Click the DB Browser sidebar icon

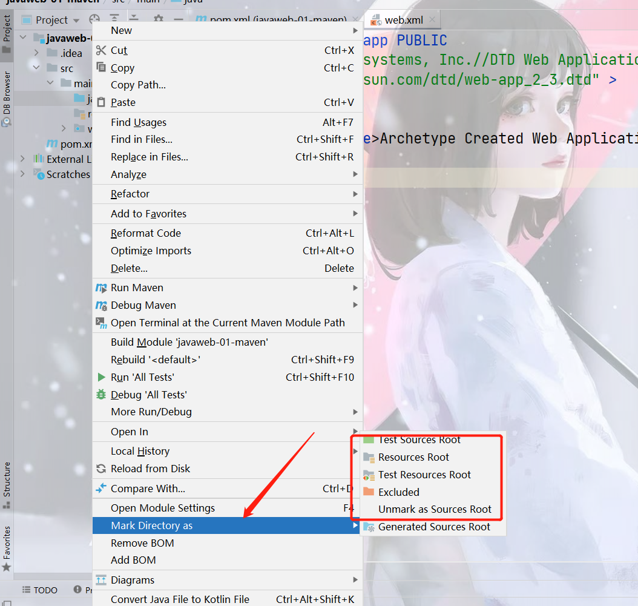(x=7, y=122)
